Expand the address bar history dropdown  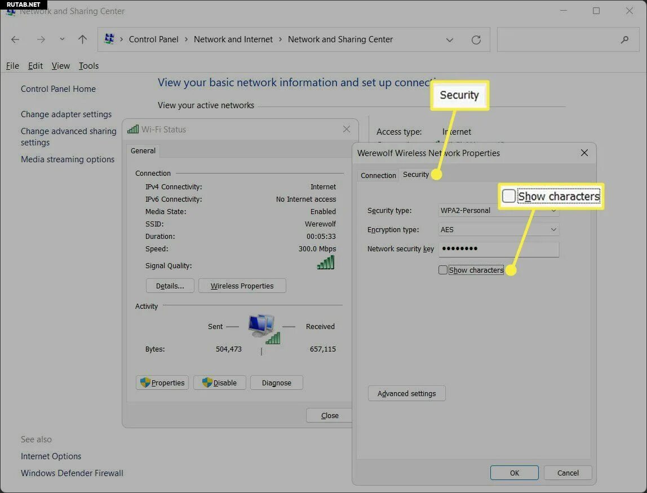pyautogui.click(x=450, y=40)
